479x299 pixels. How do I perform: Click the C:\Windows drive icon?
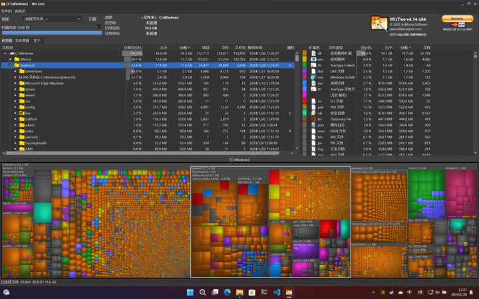tap(13, 53)
